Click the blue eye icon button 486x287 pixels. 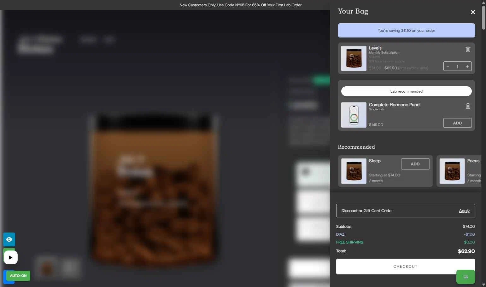[x=9, y=239]
